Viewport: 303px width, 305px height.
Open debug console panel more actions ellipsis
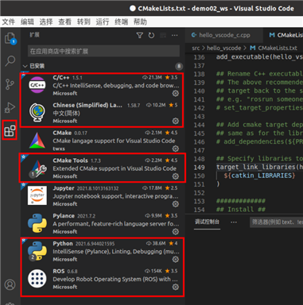click(234, 222)
